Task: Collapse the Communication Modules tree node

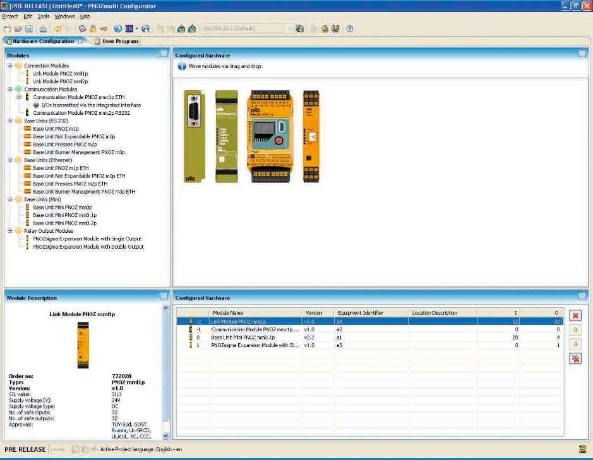Action: point(10,89)
